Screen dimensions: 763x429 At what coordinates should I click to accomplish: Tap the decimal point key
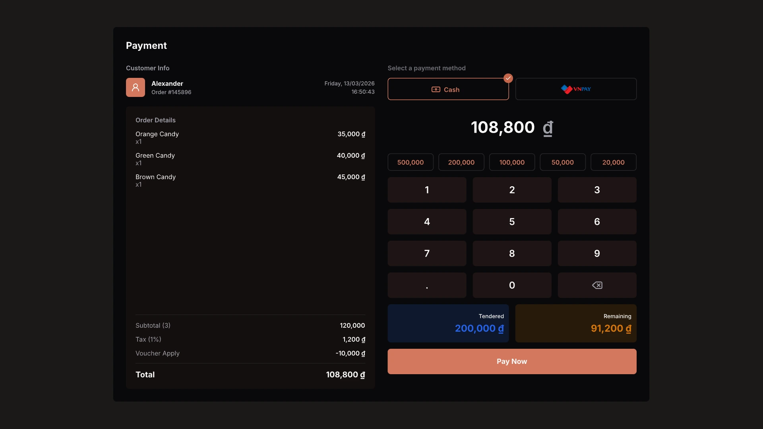[x=427, y=285]
